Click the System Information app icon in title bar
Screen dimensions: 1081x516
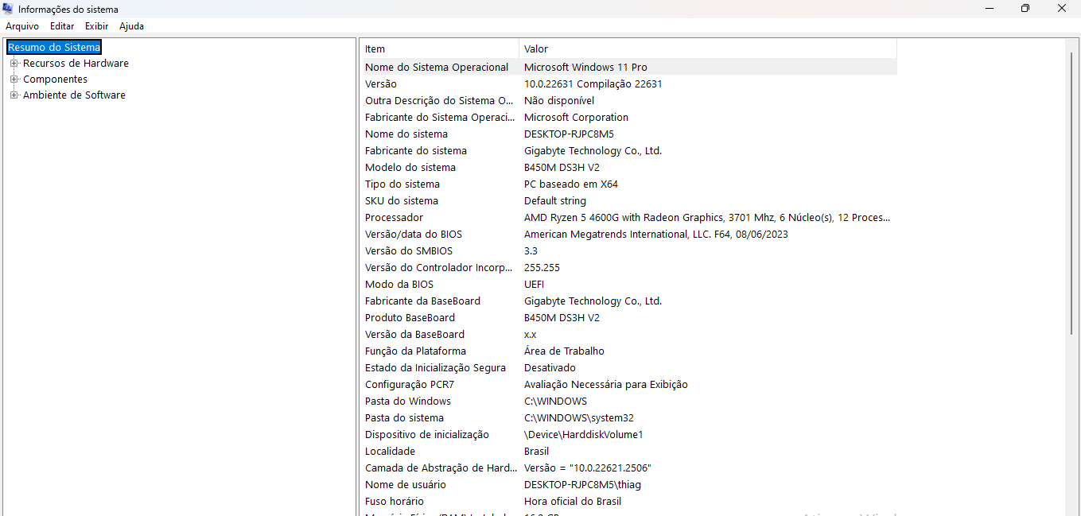[8, 9]
